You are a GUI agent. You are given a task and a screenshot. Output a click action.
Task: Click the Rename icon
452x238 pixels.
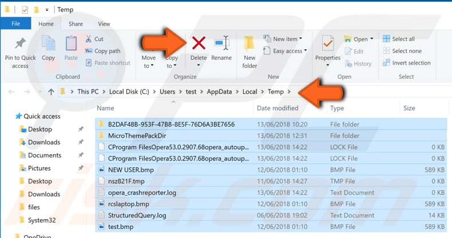[x=221, y=43]
